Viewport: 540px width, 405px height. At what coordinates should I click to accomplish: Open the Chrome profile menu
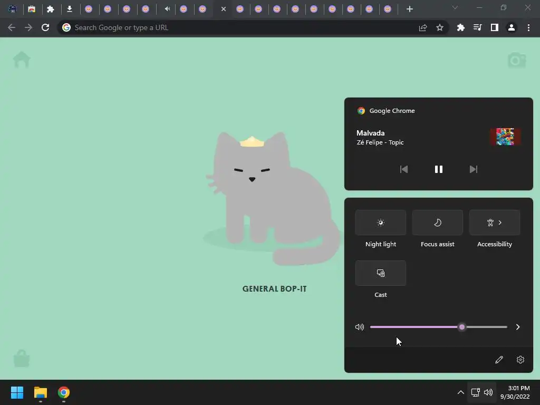coord(512,27)
